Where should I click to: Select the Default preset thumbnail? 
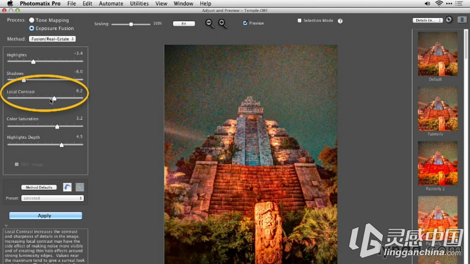click(438, 54)
